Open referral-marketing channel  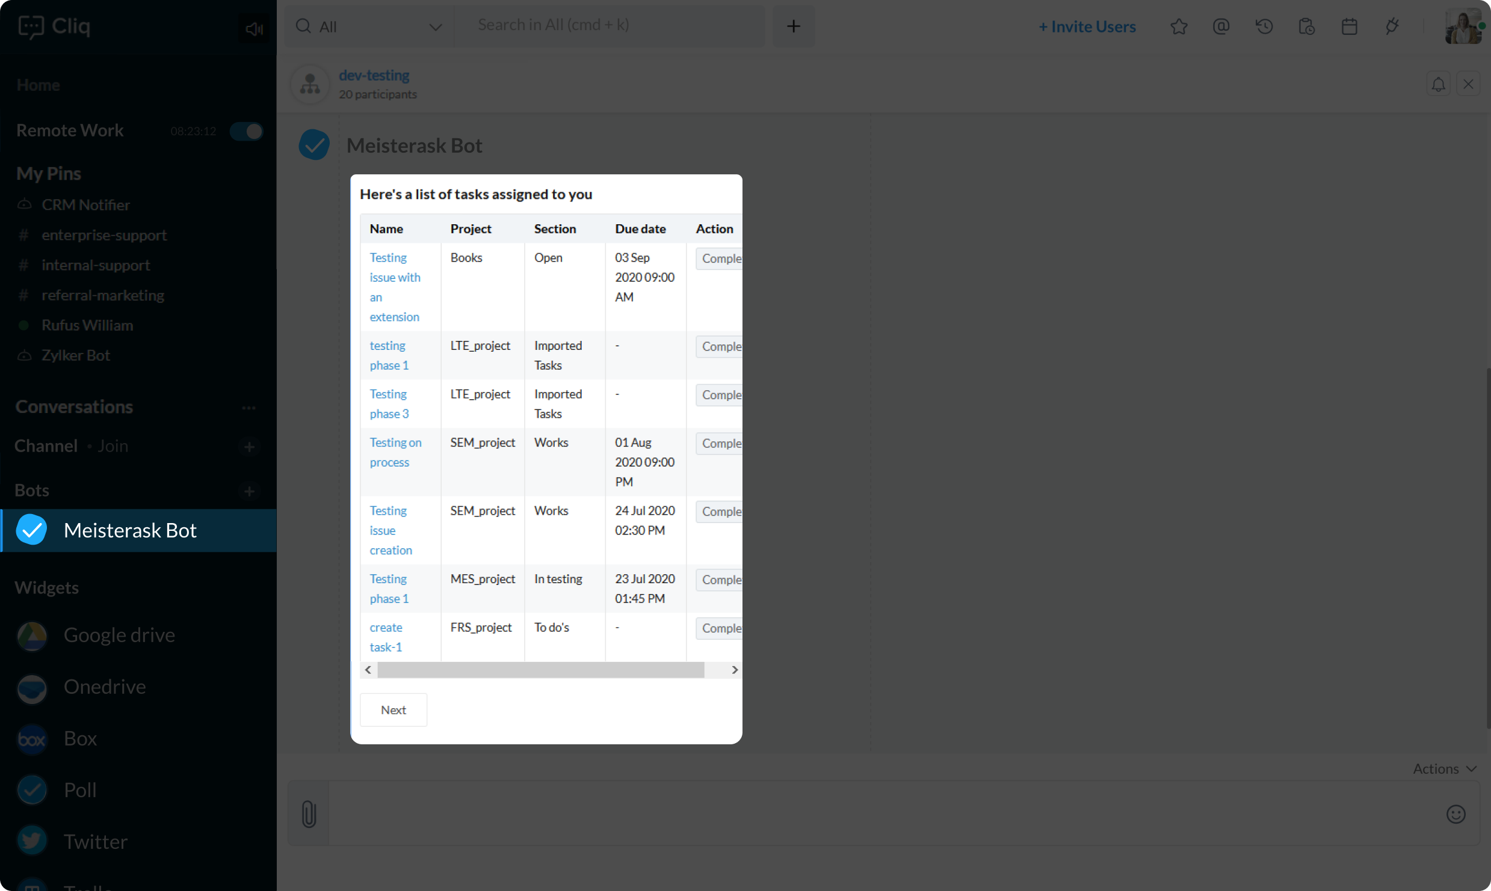103,295
